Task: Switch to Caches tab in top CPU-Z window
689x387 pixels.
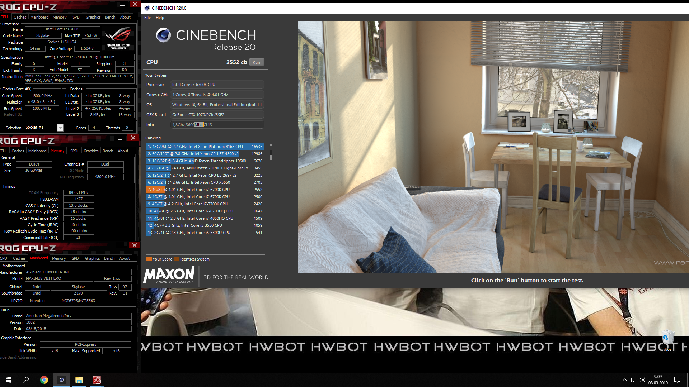Action: click(x=20, y=17)
